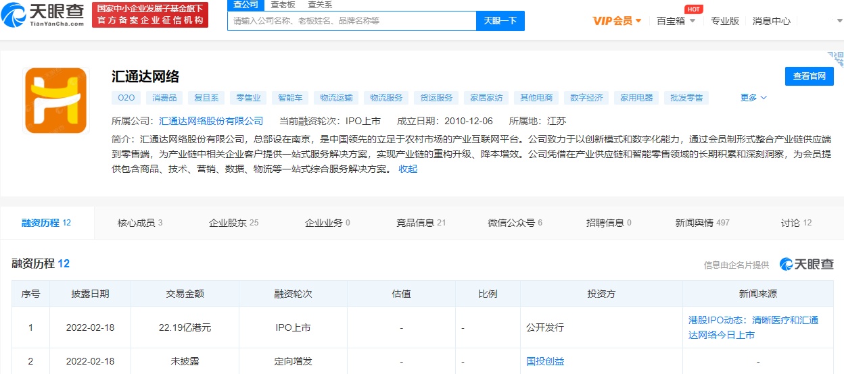The height and width of the screenshot is (374, 844).
Task: Click the 零售业 tag
Action: coord(248,98)
